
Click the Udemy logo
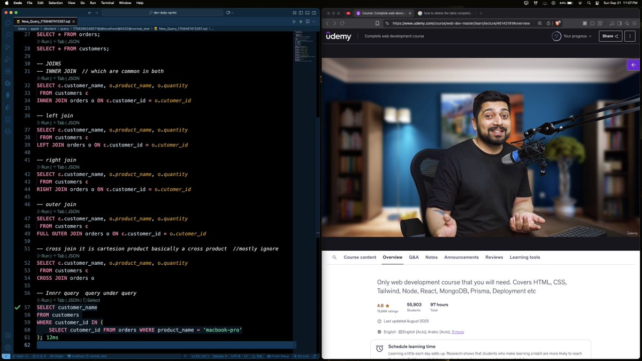339,36
